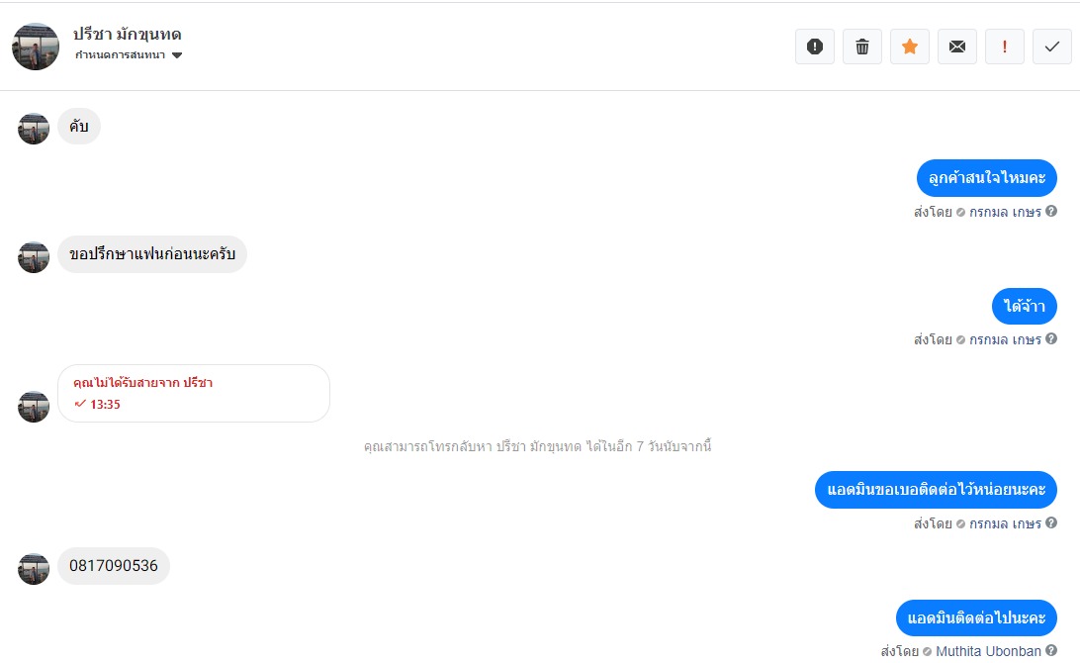Viewport: 1080px width, 663px height.
Task: Click the ปรีชา มักขุนทด name in header
Action: pyautogui.click(x=127, y=34)
